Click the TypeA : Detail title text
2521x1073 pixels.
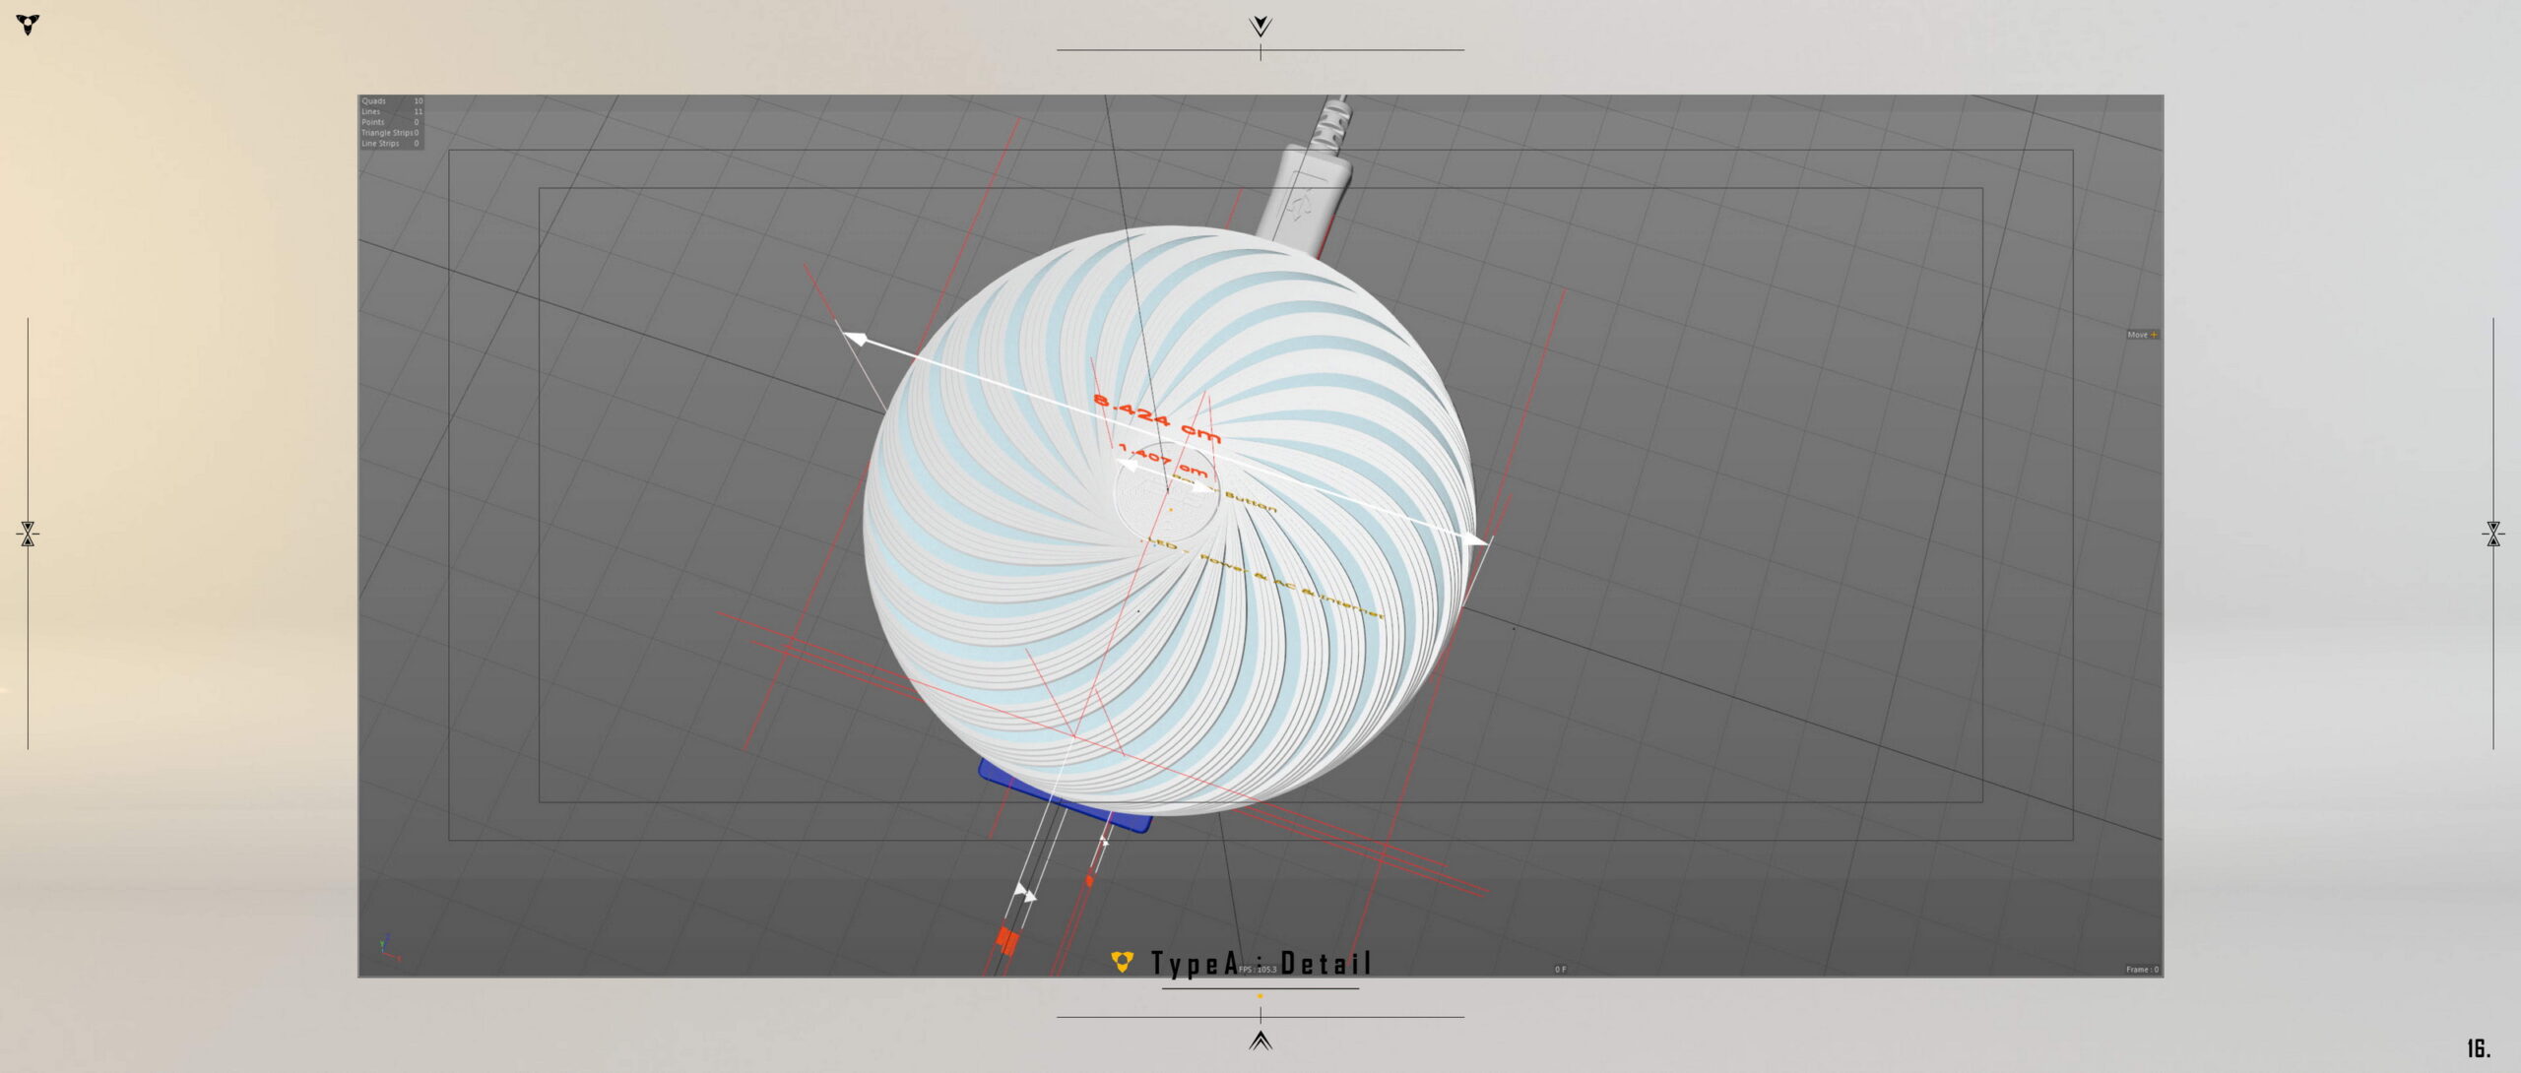(1260, 963)
